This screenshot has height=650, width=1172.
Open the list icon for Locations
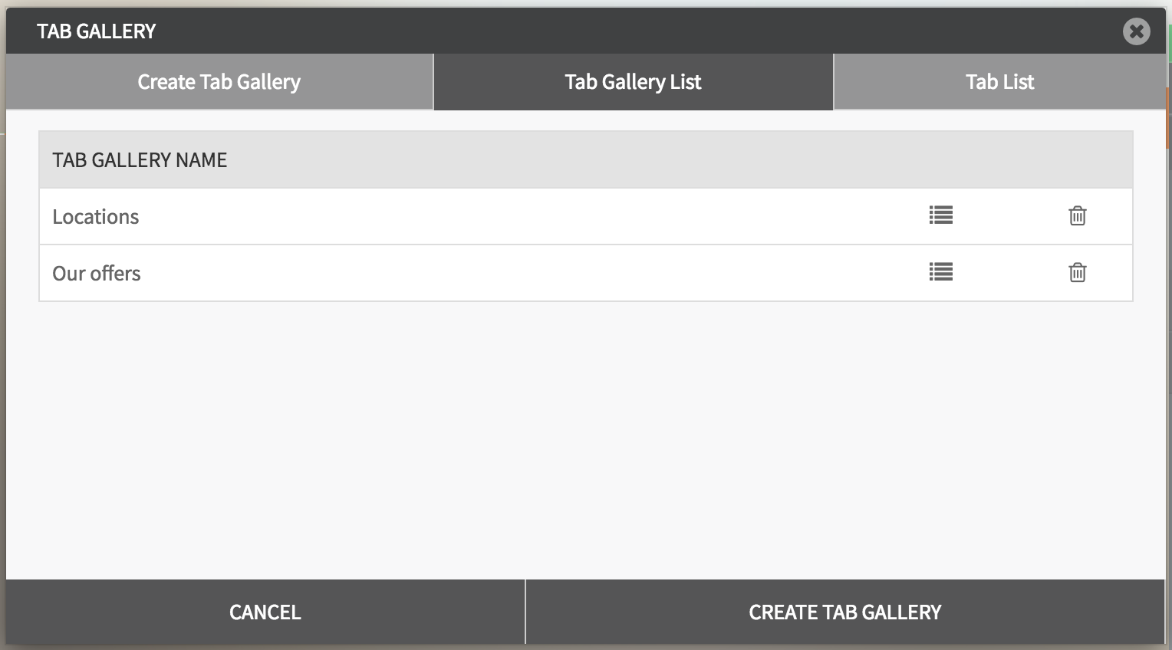940,215
